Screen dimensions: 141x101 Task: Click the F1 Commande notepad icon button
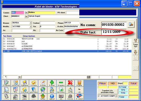click(6, 83)
